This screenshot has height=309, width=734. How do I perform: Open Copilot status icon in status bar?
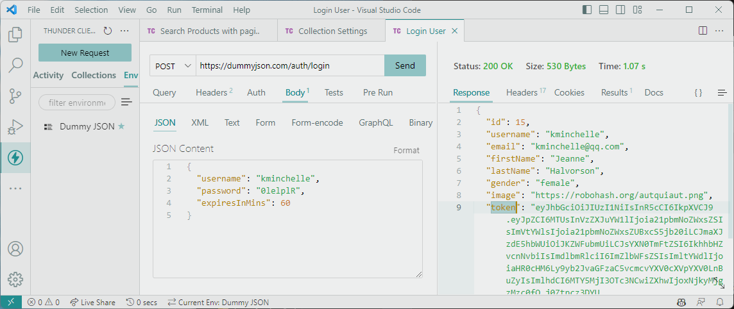[x=681, y=303]
